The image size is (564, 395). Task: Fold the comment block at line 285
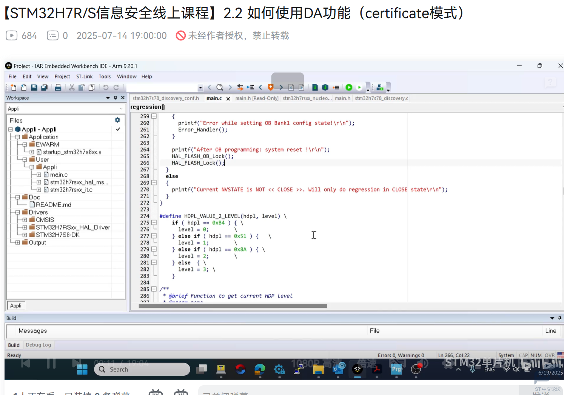[154, 289]
